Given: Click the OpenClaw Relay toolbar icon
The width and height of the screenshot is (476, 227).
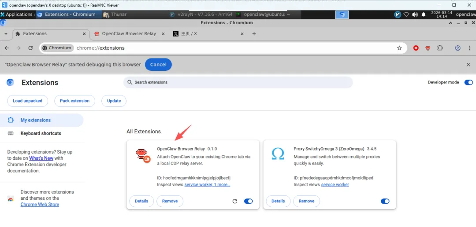Looking at the screenshot, I should tap(428, 48).
